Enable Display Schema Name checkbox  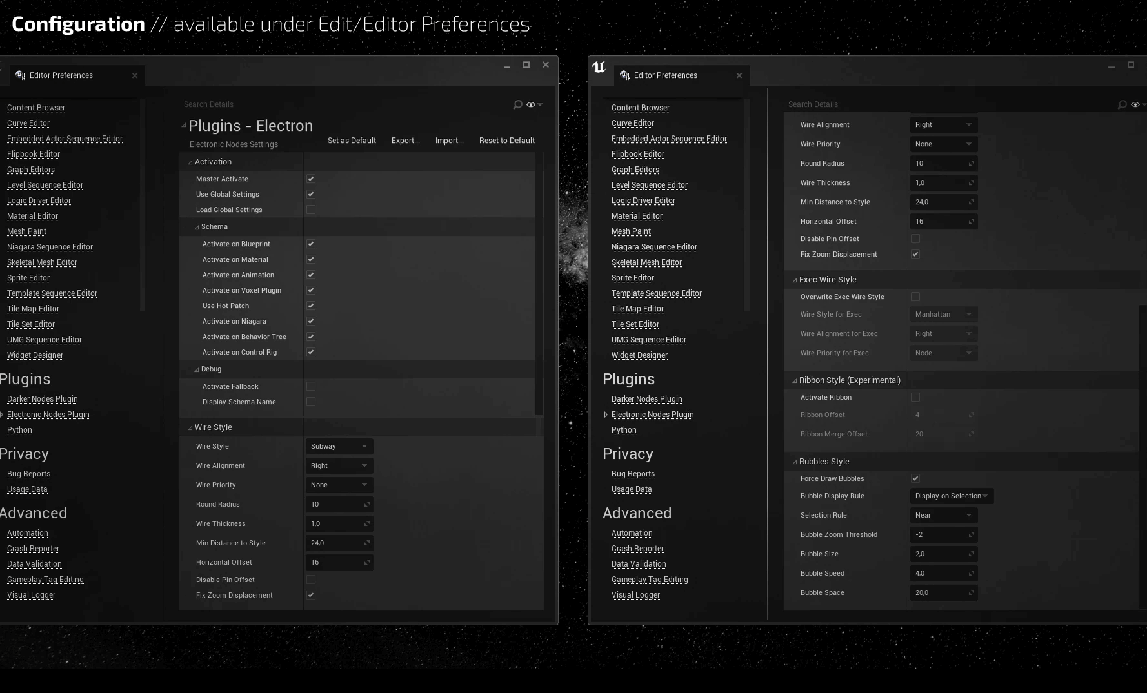pos(311,402)
